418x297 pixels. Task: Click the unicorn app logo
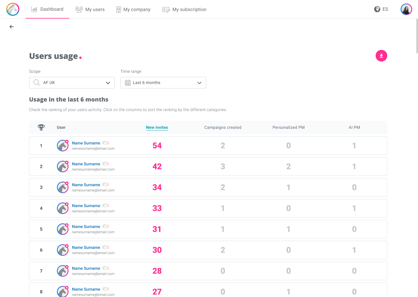[x=13, y=9]
